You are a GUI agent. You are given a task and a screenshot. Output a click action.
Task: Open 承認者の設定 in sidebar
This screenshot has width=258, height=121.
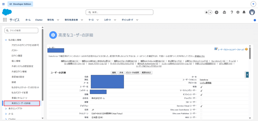click(18, 77)
